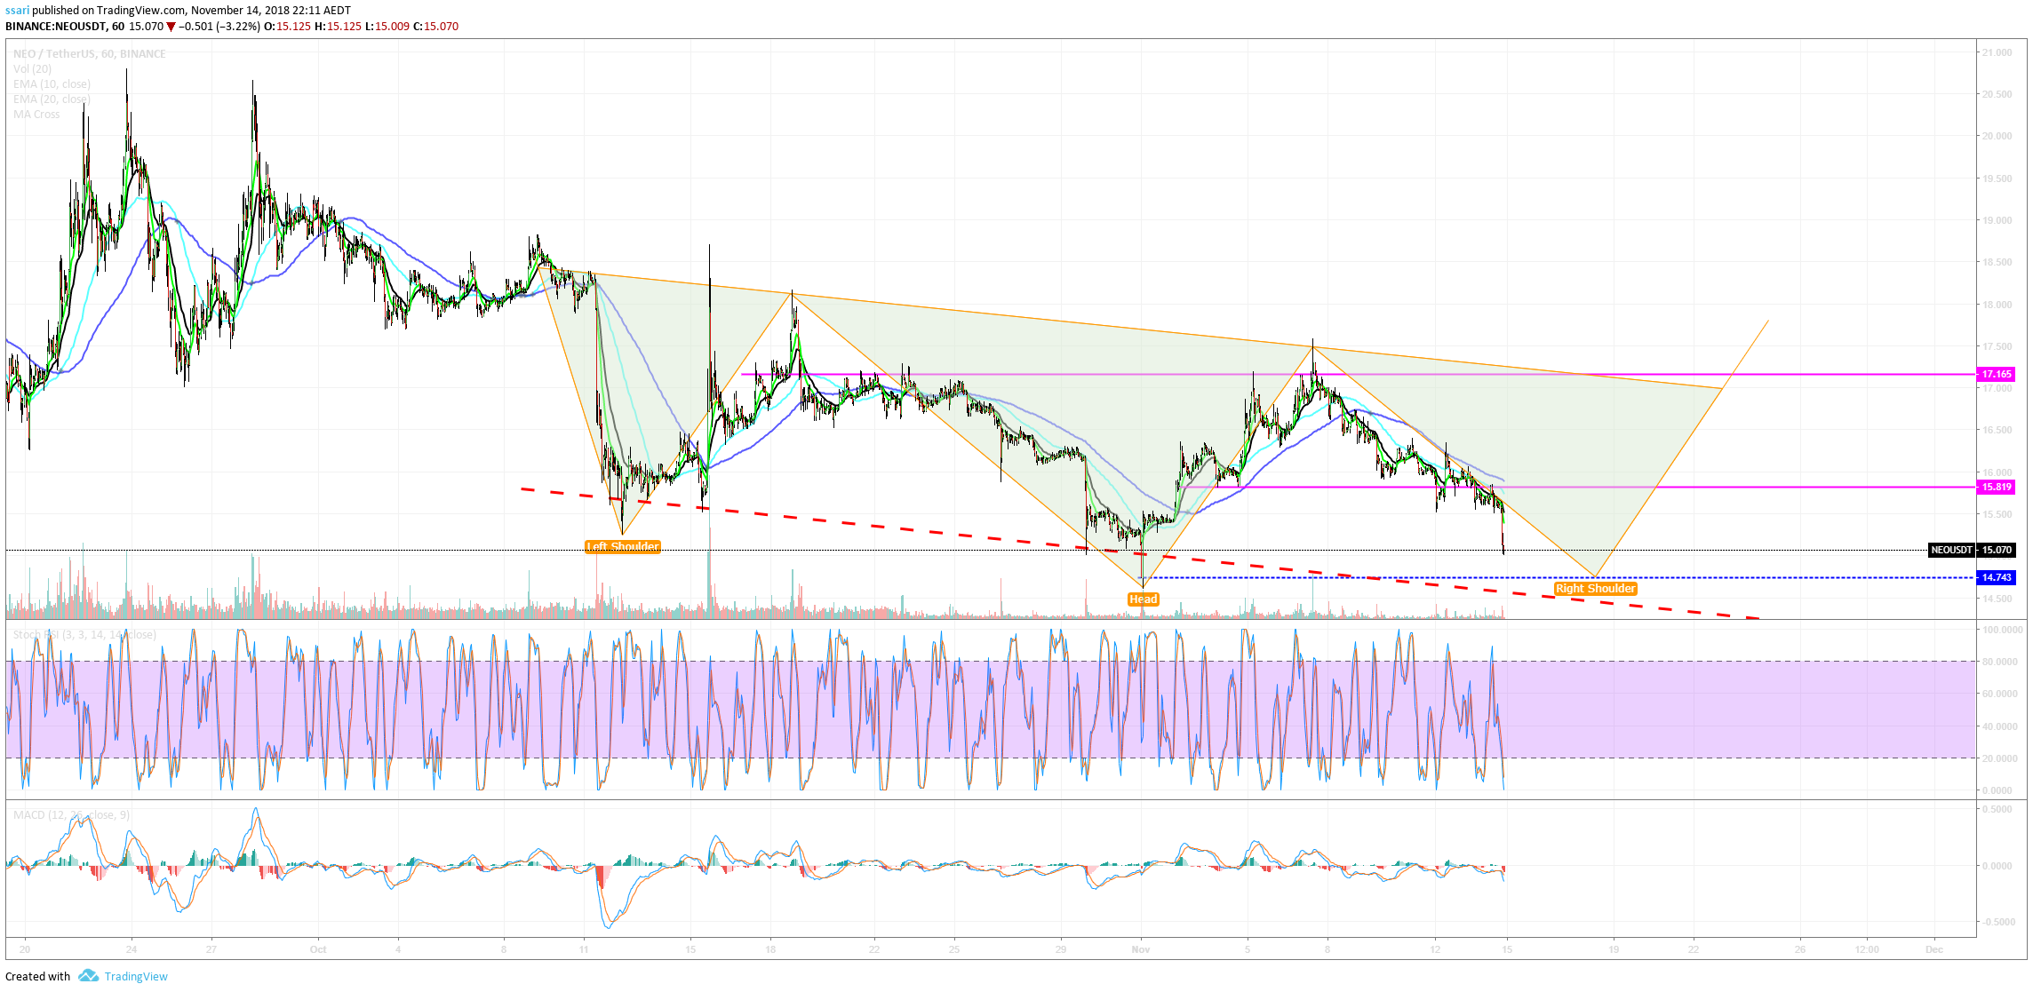This screenshot has height=992, width=2033.
Task: Click the magenta 17.165 price level tag
Action: (x=1997, y=375)
